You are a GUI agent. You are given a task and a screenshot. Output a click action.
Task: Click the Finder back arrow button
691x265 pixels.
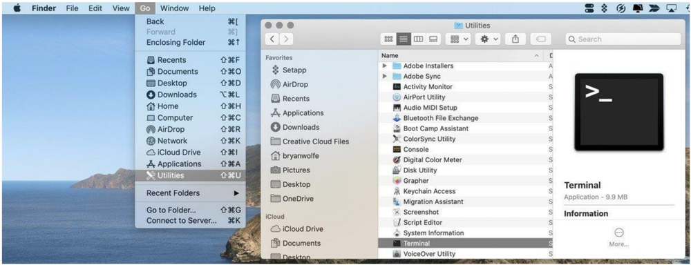coord(272,39)
